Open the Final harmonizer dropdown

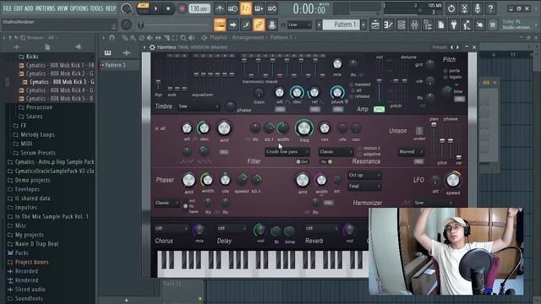[364, 186]
